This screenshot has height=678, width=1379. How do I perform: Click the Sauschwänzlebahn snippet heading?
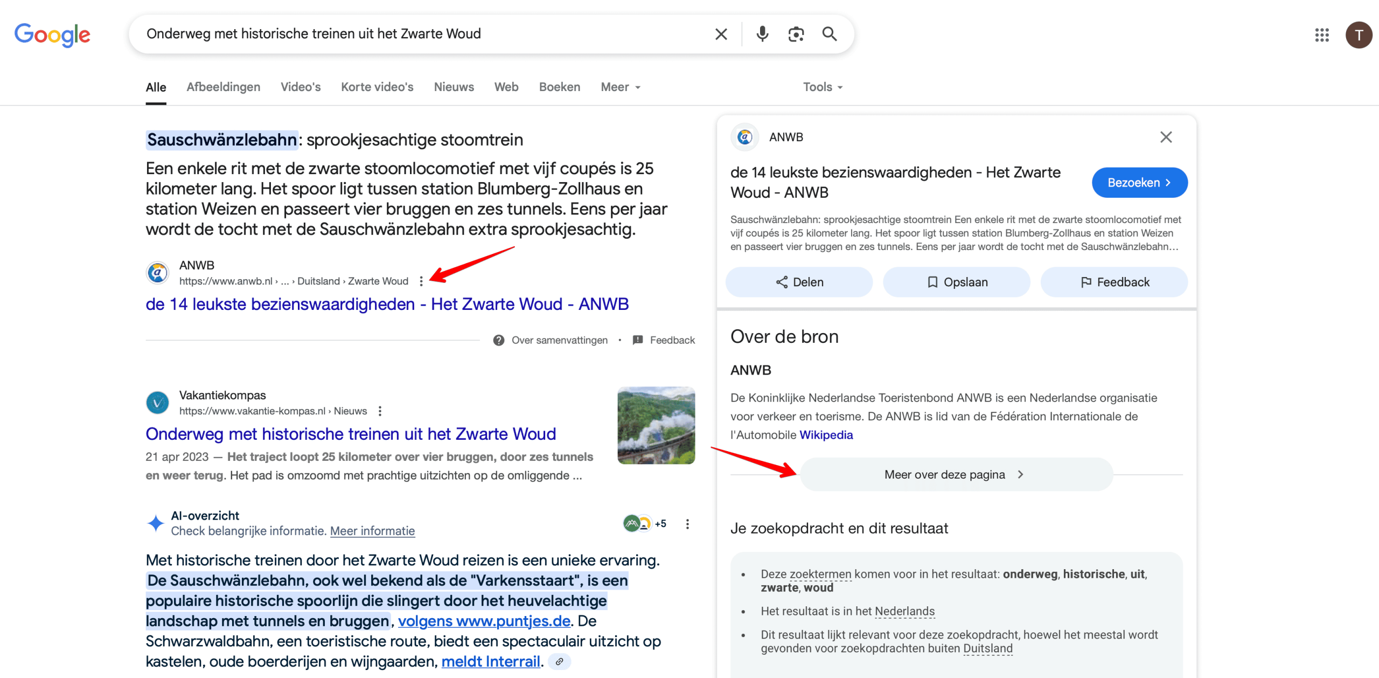point(334,140)
